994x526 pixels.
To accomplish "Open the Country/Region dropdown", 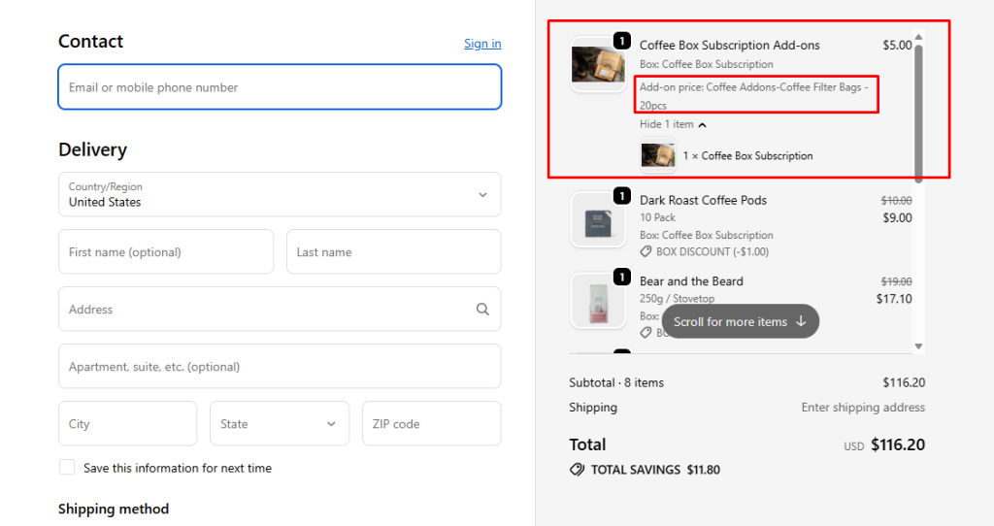I will (x=280, y=194).
